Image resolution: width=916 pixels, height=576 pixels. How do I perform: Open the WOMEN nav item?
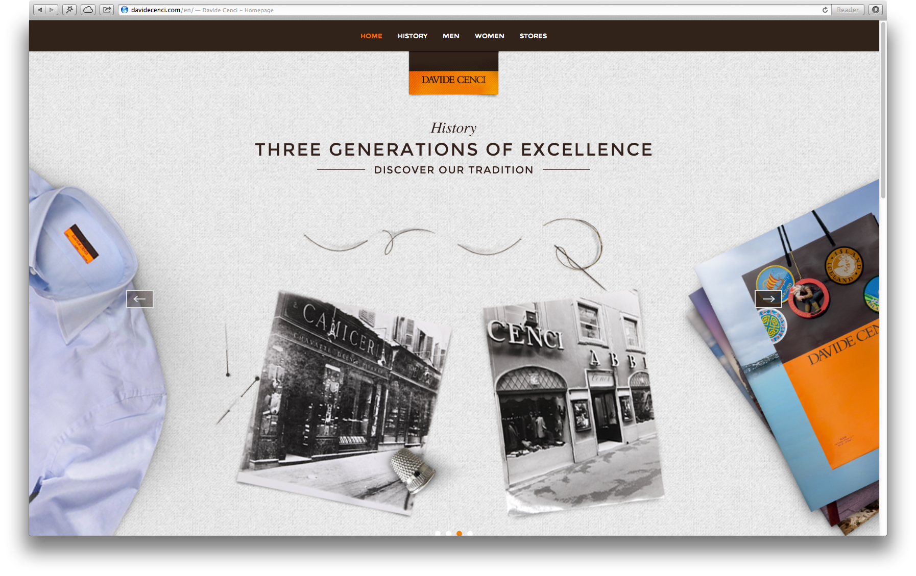(x=489, y=36)
